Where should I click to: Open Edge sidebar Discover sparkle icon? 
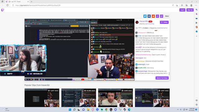point(197,14)
